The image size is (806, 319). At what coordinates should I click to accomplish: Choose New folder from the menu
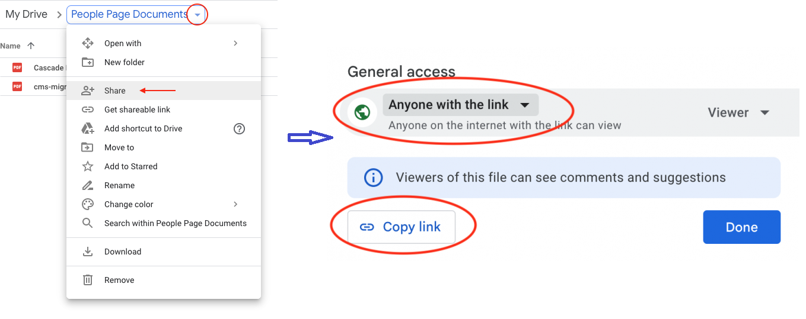(164, 62)
